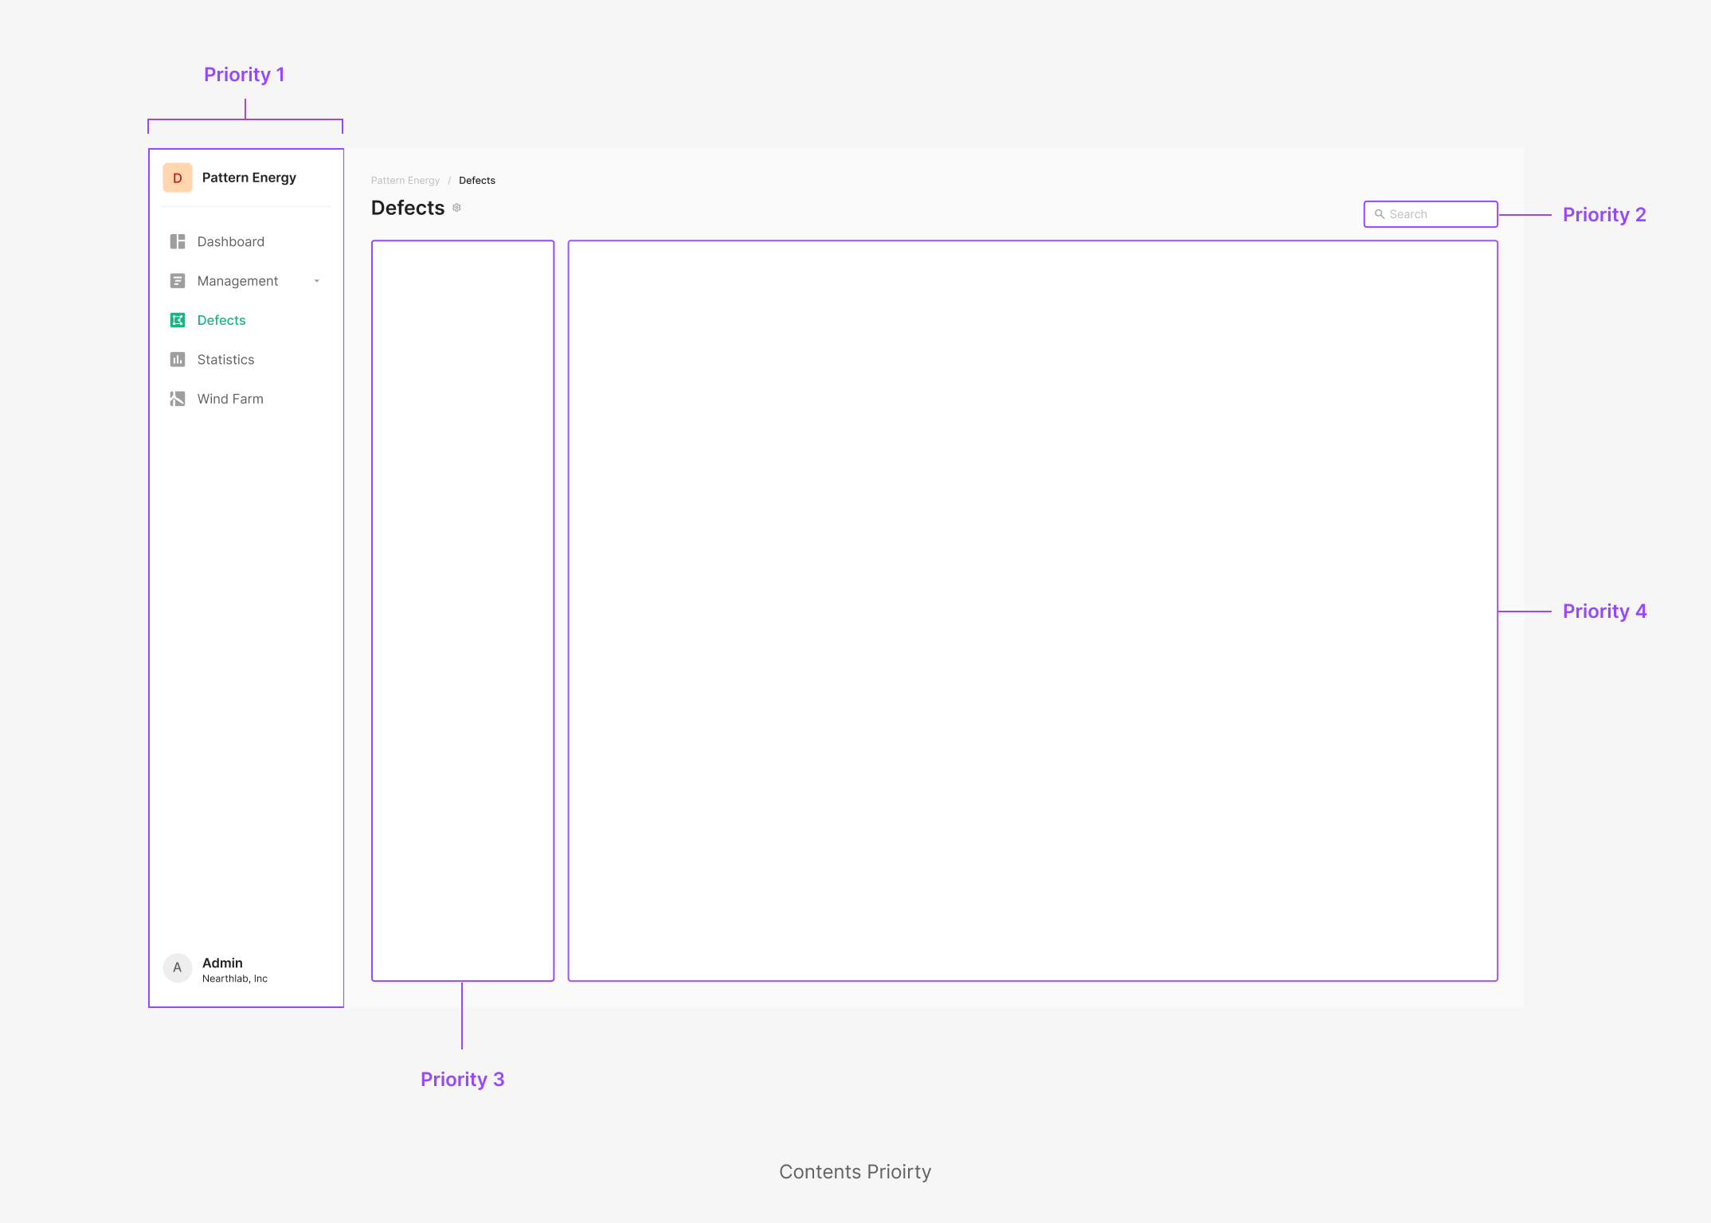This screenshot has height=1223, width=1711.
Task: Go to Wind Farm page
Action: pyautogui.click(x=230, y=399)
